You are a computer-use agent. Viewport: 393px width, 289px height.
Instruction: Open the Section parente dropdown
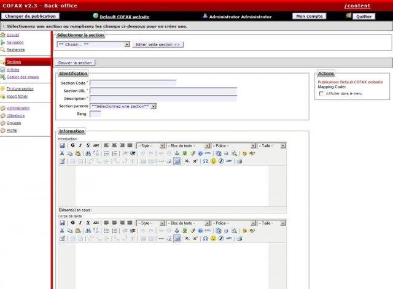123,106
